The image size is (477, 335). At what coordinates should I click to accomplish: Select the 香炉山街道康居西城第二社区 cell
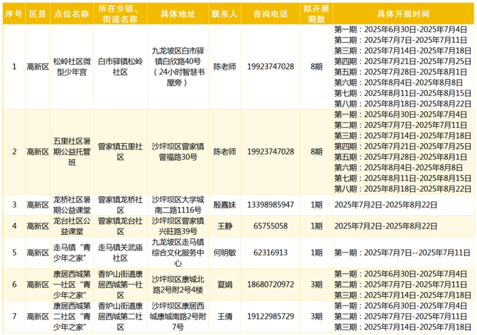pos(121,317)
